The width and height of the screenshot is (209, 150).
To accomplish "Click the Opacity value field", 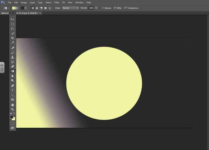I will (91, 8).
